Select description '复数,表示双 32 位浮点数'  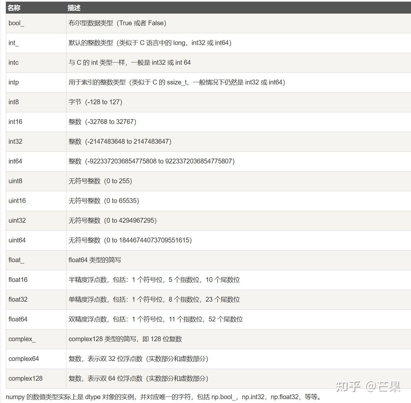point(139,359)
